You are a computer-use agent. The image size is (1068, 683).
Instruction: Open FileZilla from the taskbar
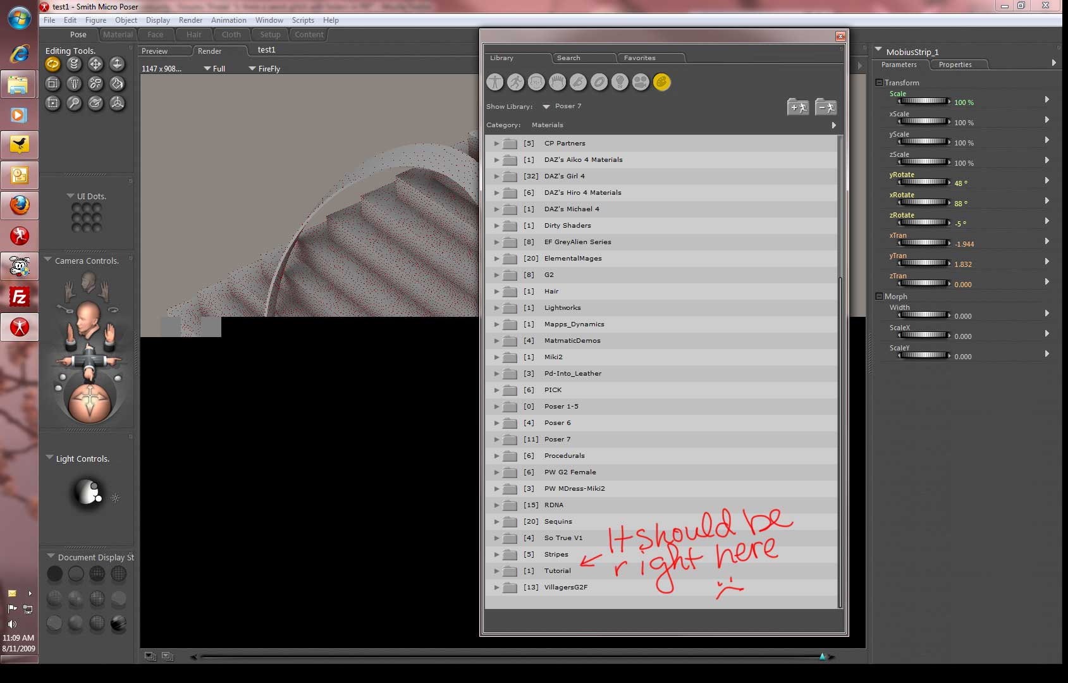(x=20, y=297)
